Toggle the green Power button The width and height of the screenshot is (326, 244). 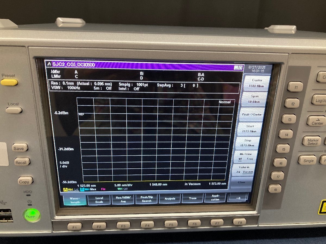click(32, 216)
